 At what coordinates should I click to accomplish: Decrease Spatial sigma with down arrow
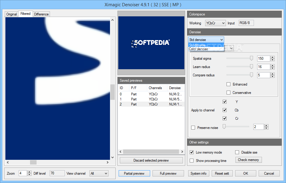pyautogui.click(x=273, y=60)
